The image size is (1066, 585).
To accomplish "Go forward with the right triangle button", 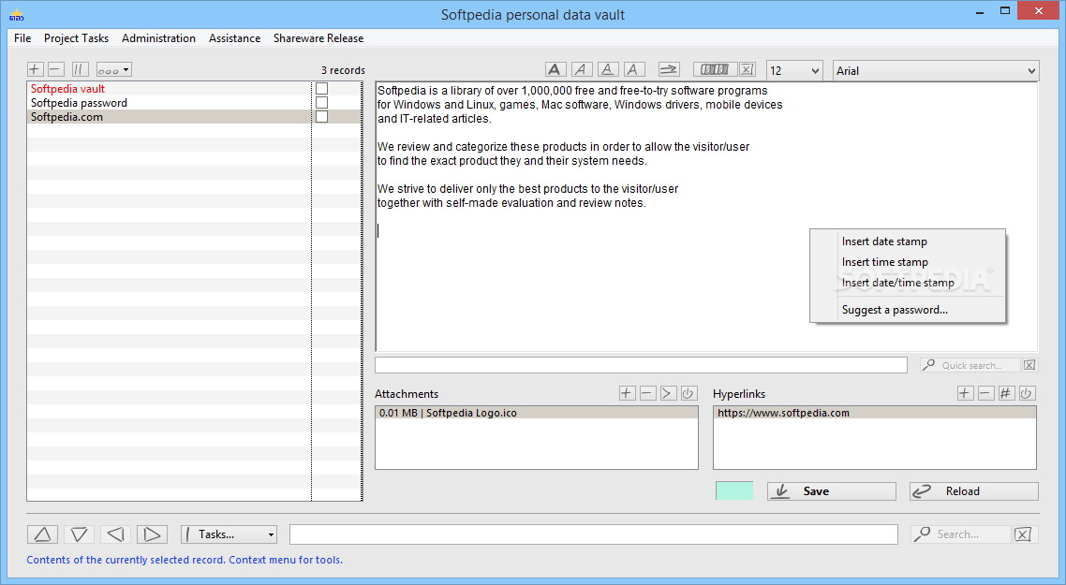I will tap(153, 534).
